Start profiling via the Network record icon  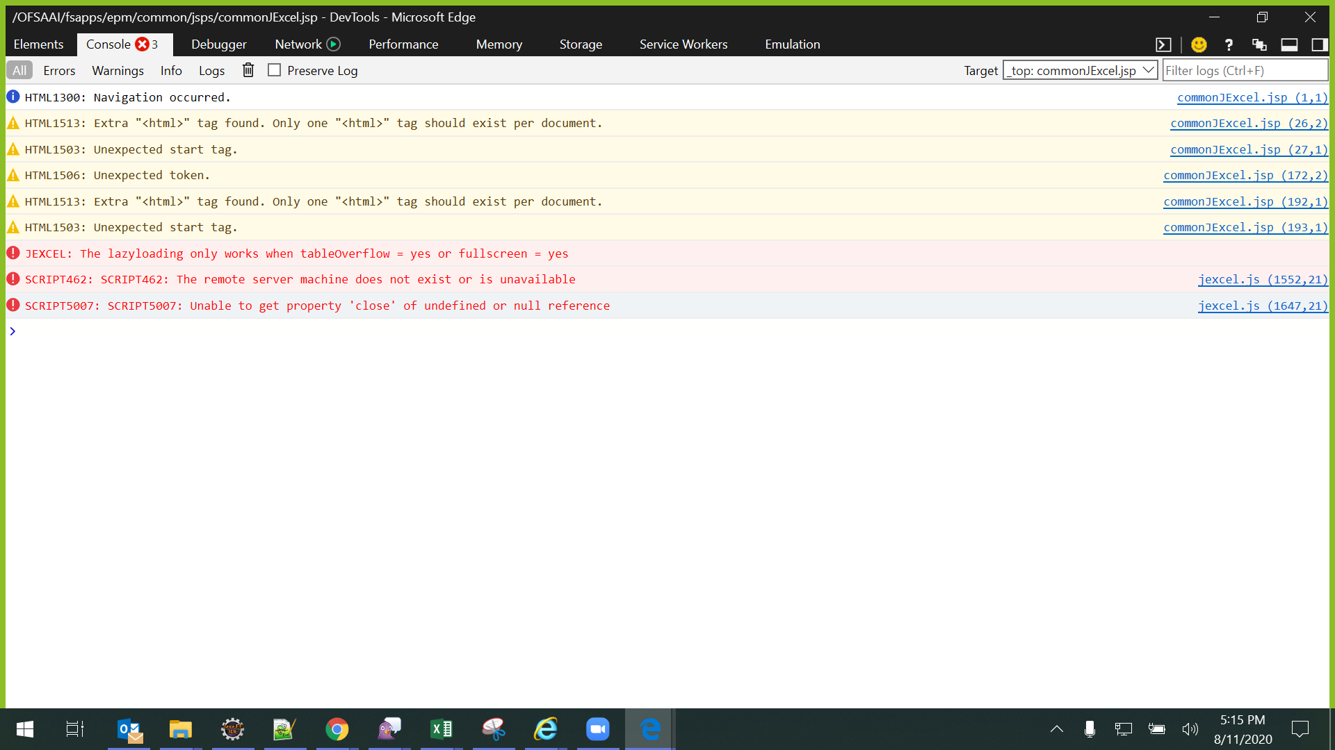click(x=334, y=44)
